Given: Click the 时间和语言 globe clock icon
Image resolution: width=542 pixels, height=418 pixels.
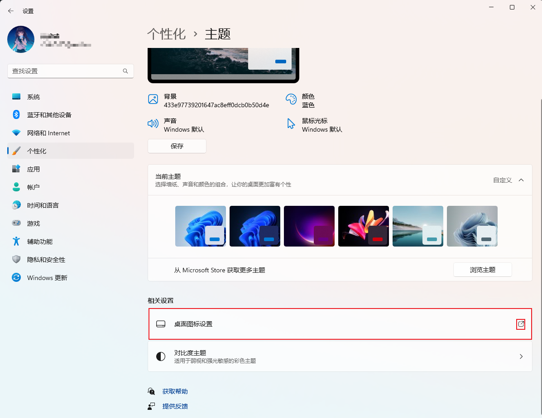Looking at the screenshot, I should pyautogui.click(x=16, y=205).
